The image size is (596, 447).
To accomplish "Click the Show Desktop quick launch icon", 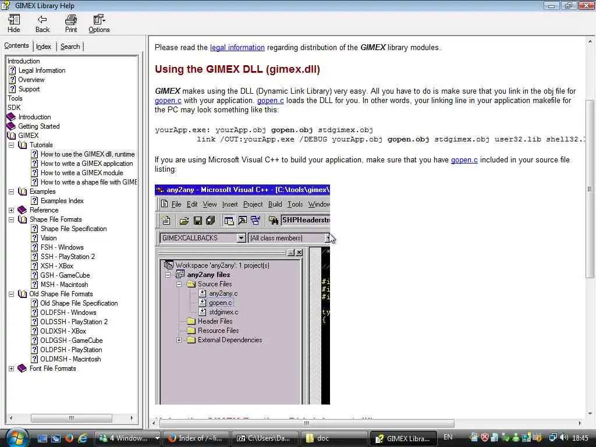I will coord(42,438).
